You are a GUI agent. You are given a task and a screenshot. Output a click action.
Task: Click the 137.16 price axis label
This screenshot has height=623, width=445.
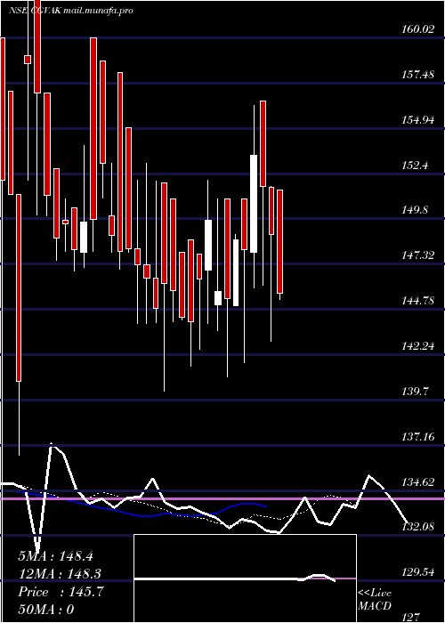click(x=418, y=437)
